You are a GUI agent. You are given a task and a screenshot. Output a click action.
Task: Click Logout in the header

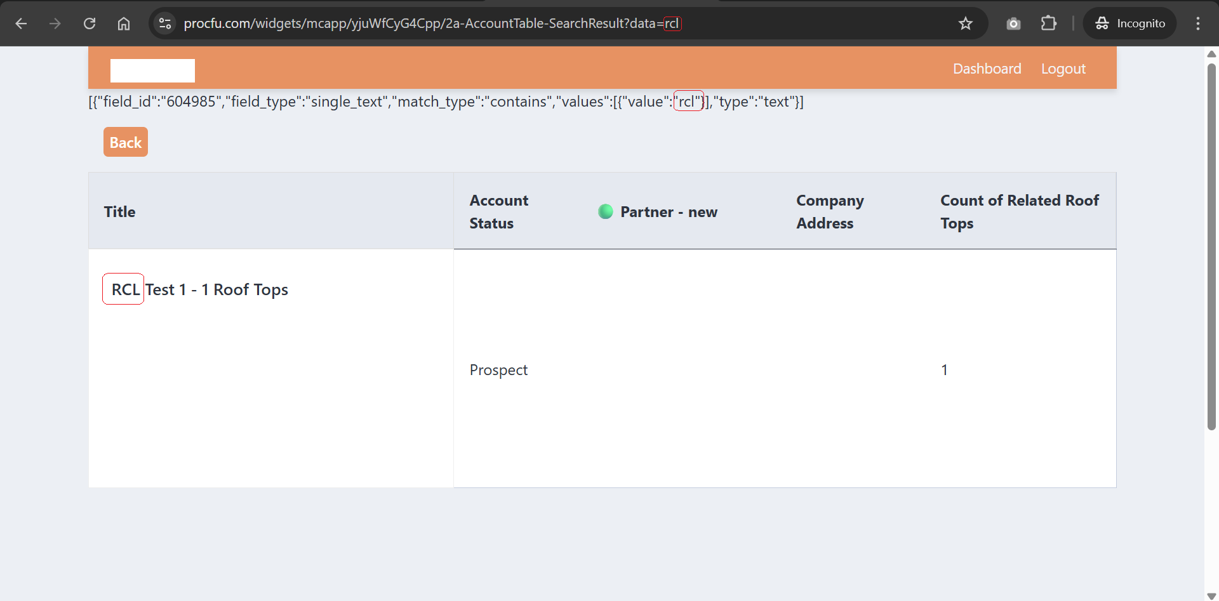(x=1063, y=69)
